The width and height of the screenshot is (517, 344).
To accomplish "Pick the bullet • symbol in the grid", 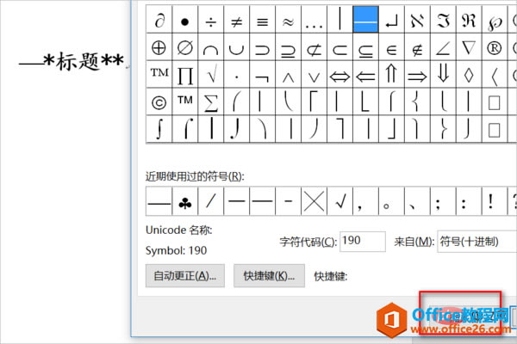I will tap(184, 19).
